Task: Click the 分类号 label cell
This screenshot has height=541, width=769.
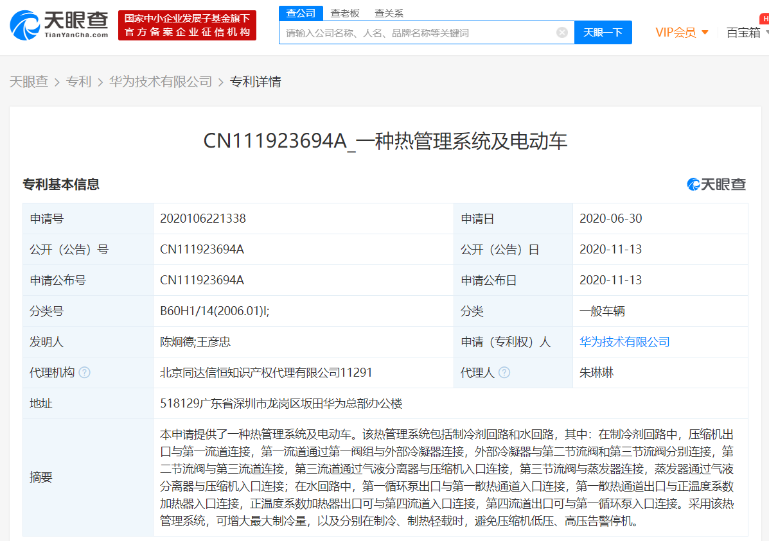Action: point(88,311)
